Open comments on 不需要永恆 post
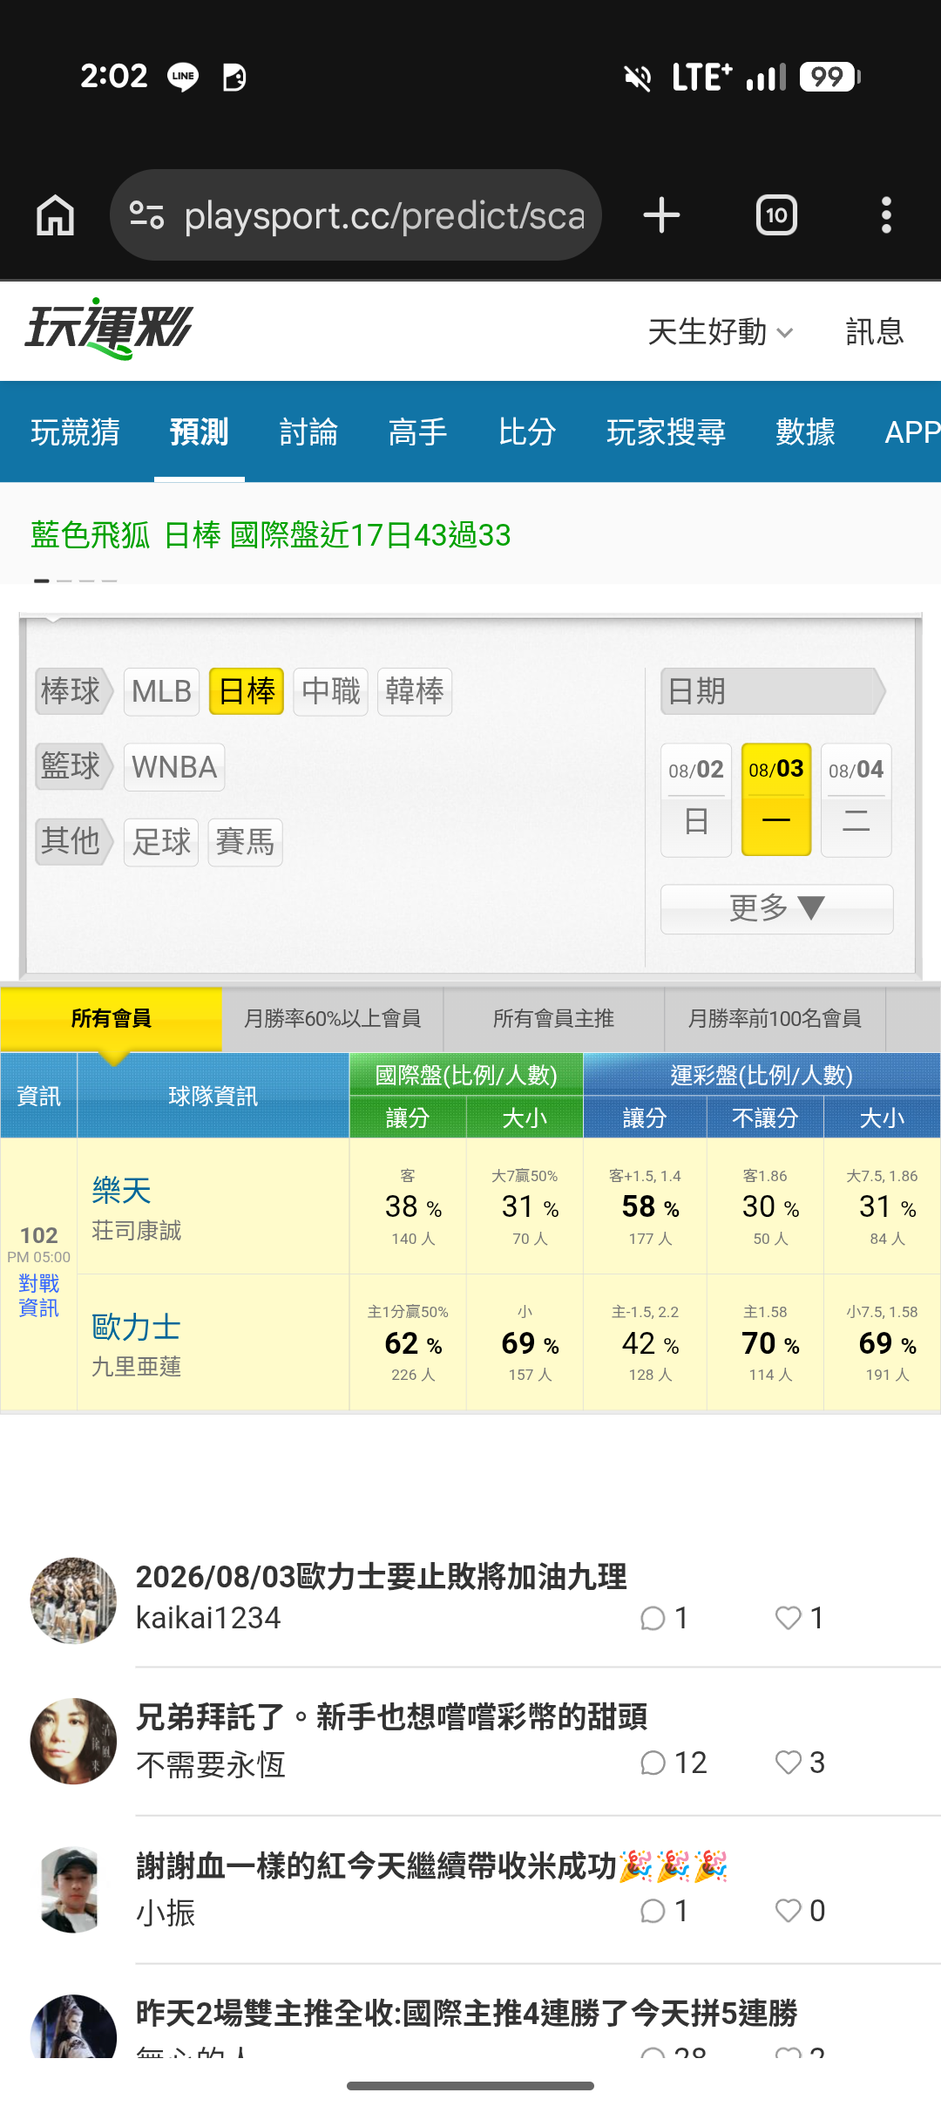This screenshot has width=941, height=2113. point(653,1763)
